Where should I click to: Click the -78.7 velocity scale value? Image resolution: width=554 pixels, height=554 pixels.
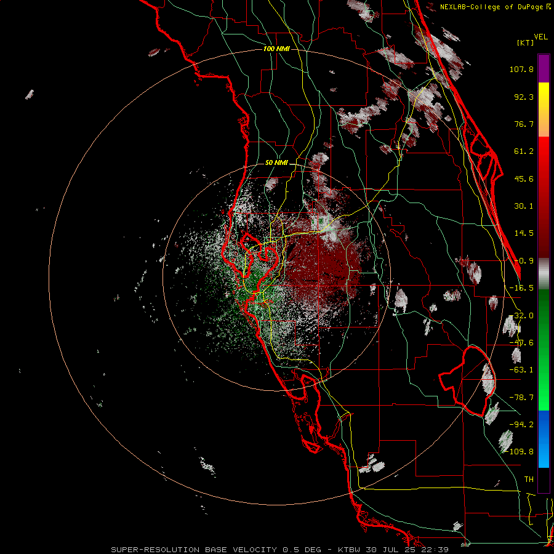coord(521,398)
